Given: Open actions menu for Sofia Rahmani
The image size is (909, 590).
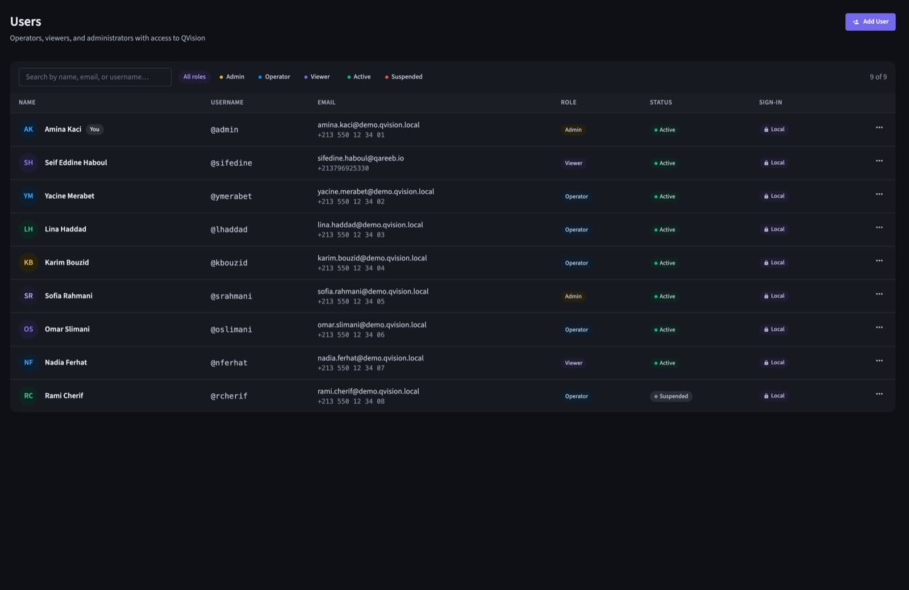Looking at the screenshot, I should point(879,294).
